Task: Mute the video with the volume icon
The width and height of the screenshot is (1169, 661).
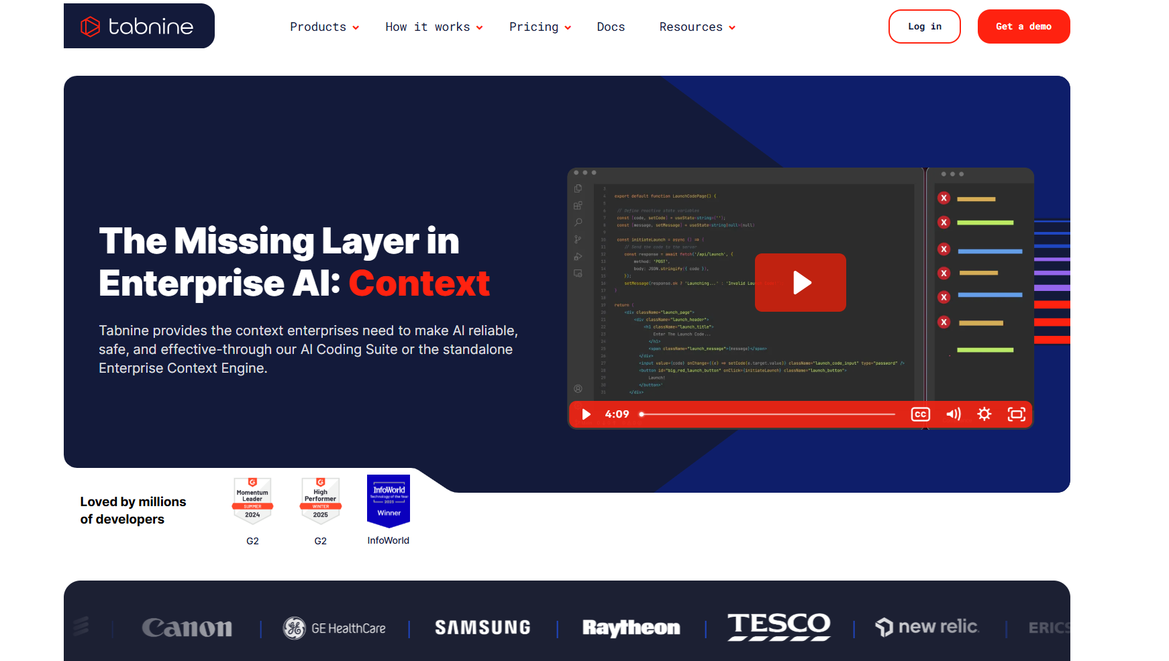Action: [953, 414]
